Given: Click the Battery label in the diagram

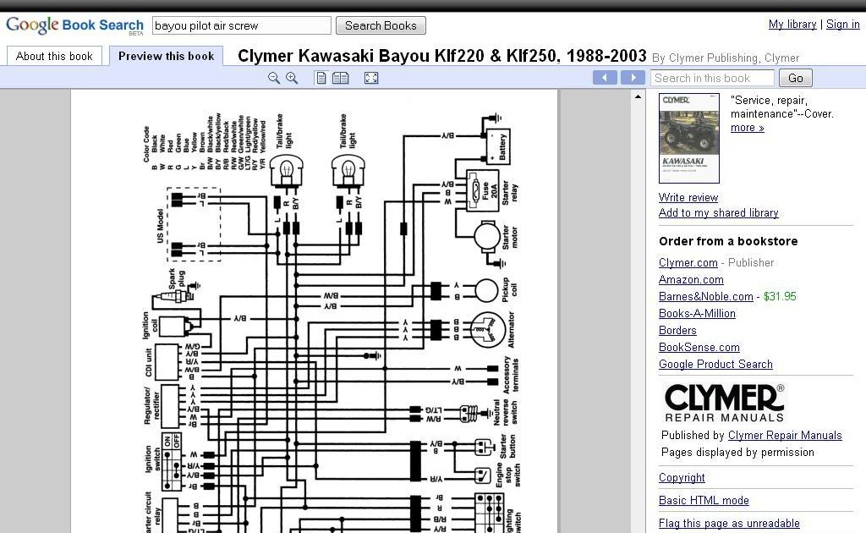Looking at the screenshot, I should (502, 147).
